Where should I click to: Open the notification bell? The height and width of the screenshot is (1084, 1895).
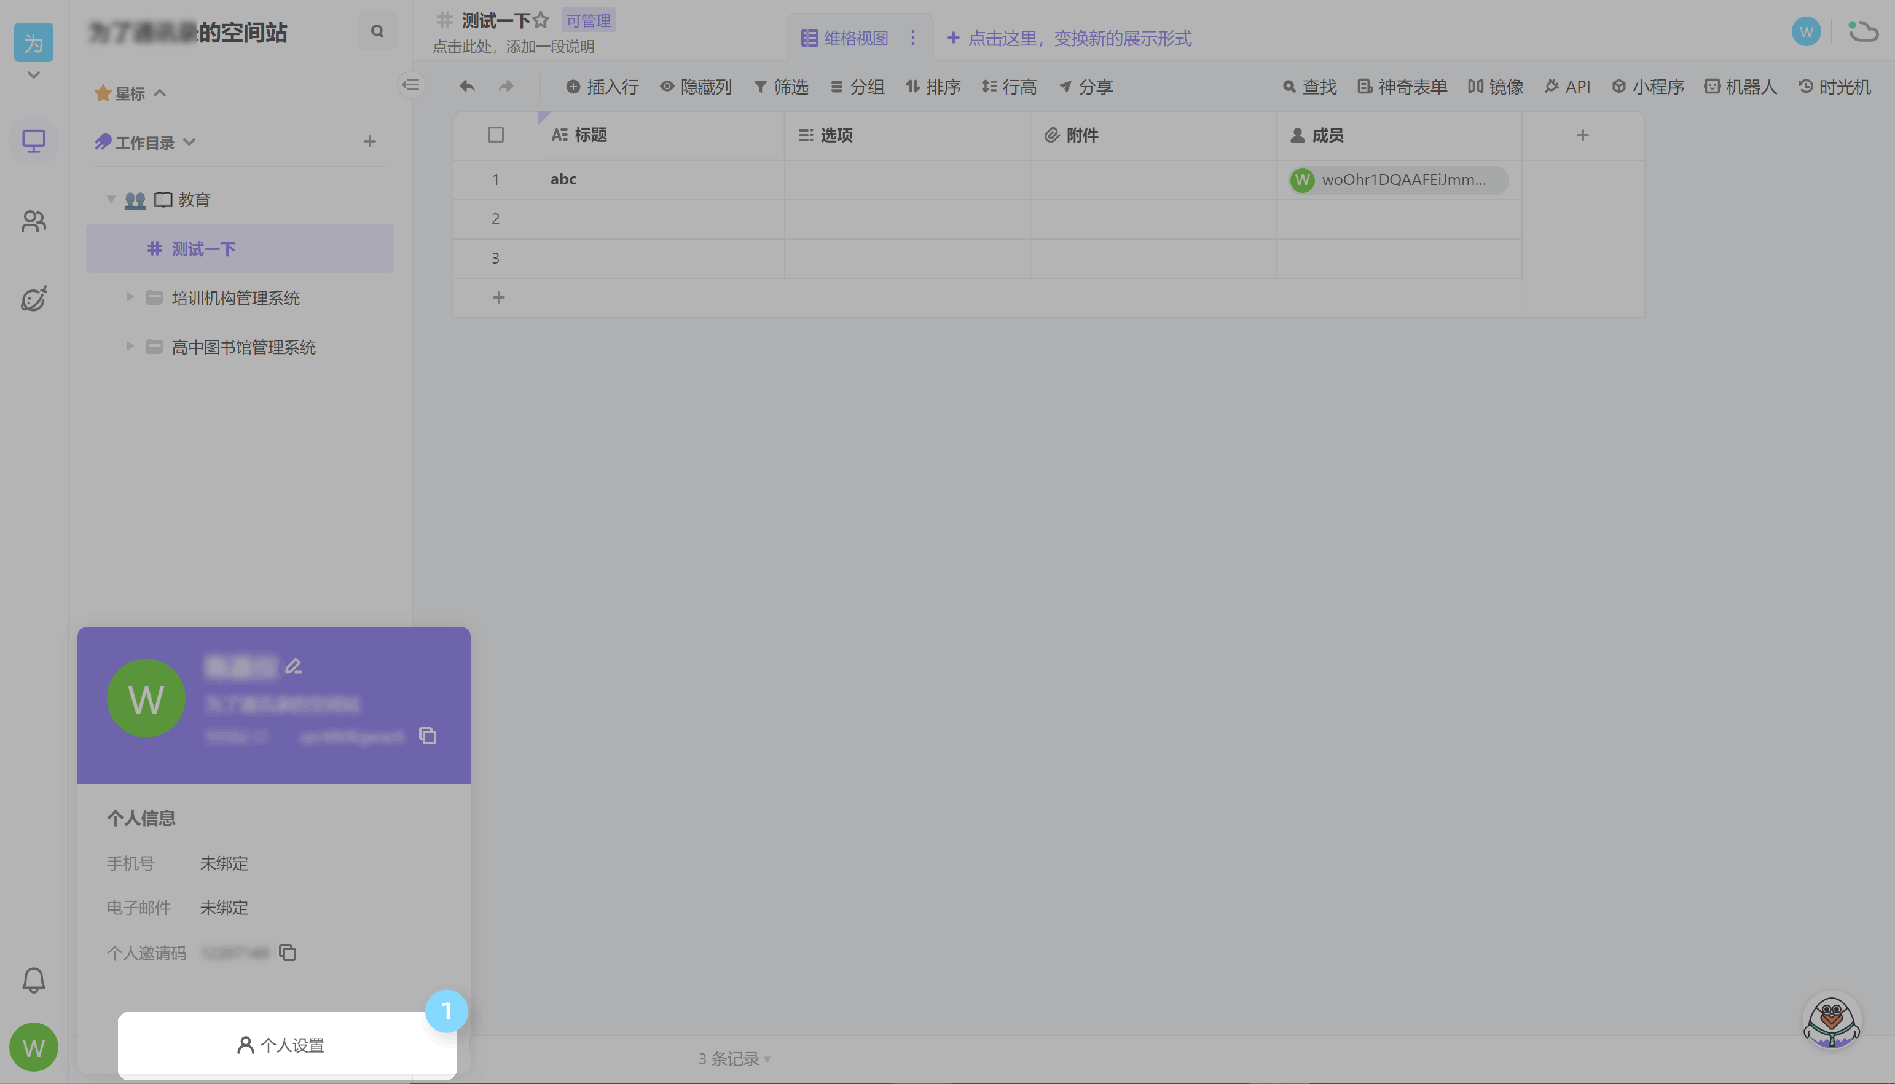34,980
